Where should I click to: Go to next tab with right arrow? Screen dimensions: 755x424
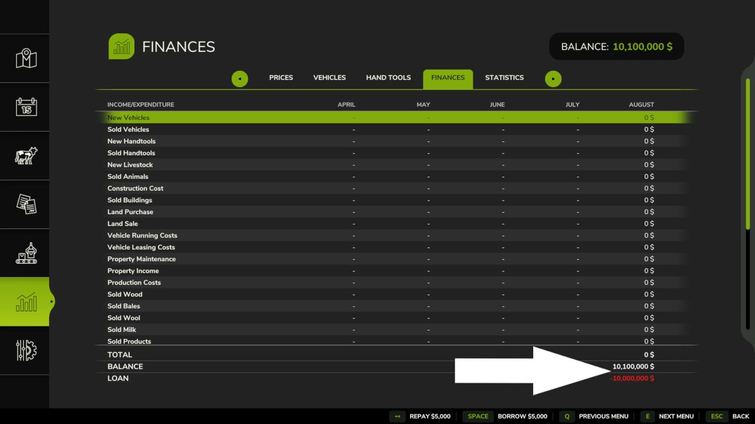(553, 78)
